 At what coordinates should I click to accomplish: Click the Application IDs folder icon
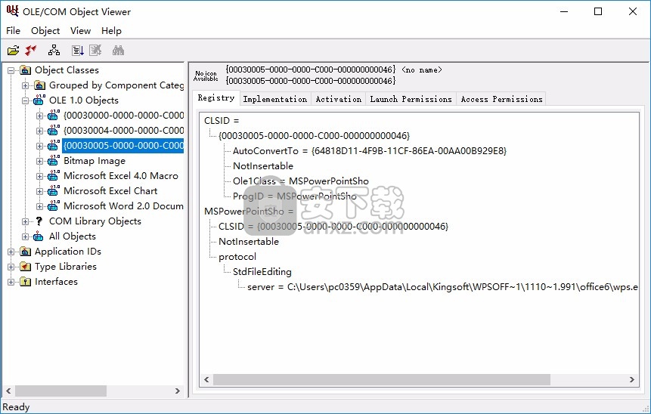[x=25, y=252]
